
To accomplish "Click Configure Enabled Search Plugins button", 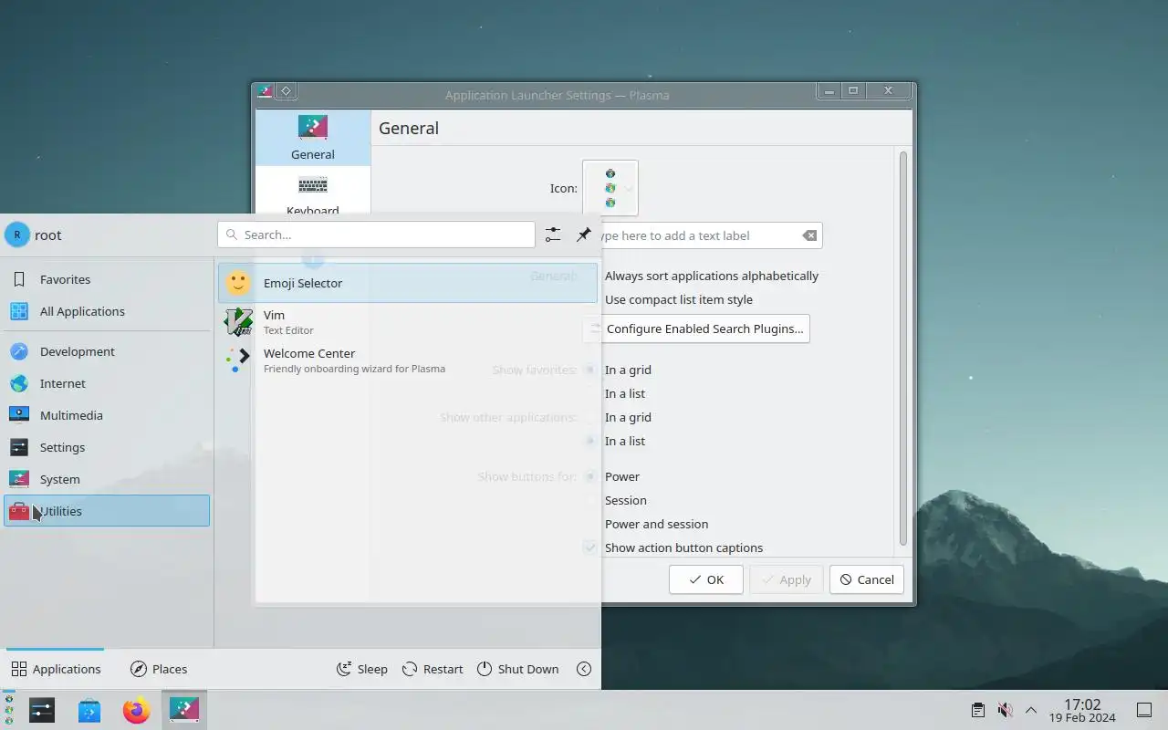I will [695, 328].
